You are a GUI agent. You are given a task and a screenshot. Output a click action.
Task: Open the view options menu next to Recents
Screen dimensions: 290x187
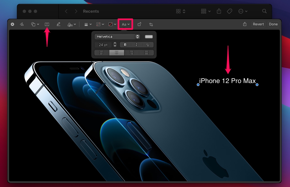pyautogui.click(x=181, y=11)
